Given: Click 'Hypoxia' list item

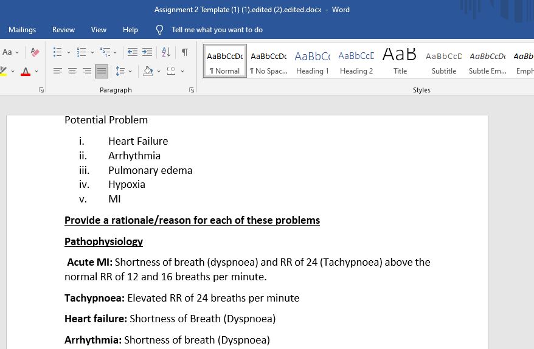Looking at the screenshot, I should tap(127, 185).
